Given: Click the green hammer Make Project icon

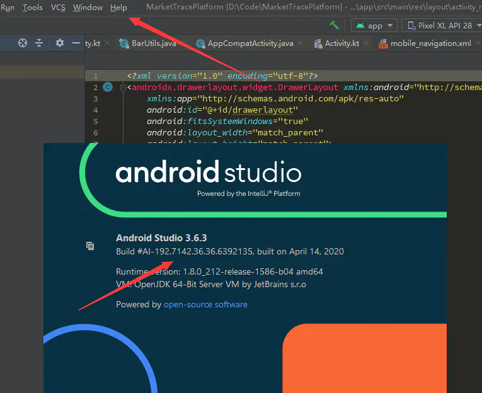Looking at the screenshot, I should pos(334,25).
